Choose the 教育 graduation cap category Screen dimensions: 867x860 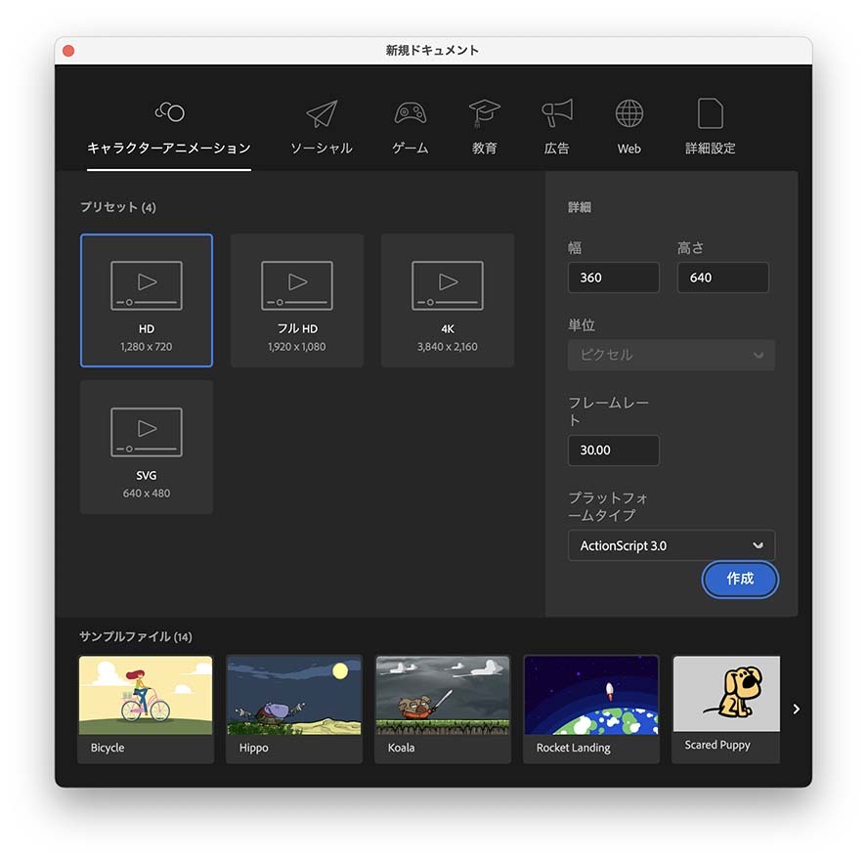click(484, 114)
